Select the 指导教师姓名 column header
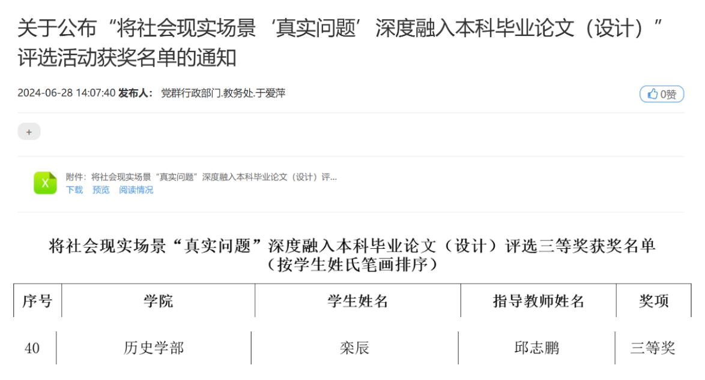Image resolution: width=705 pixels, height=380 pixels. (x=538, y=301)
